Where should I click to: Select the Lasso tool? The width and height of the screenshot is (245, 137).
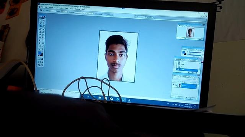[x=41, y=23]
